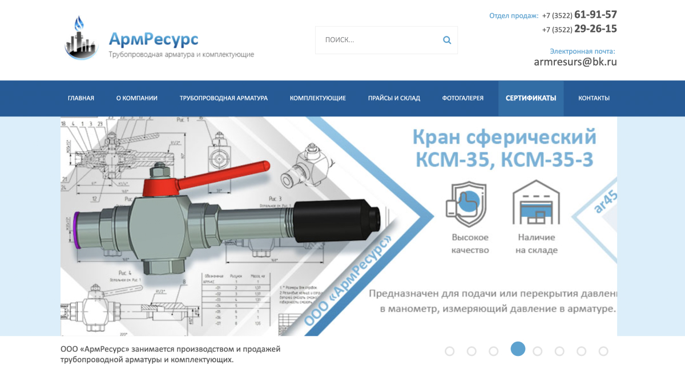Open the КОНТАКТЫ menu item
Screen dimensions: 685x377
pyautogui.click(x=594, y=98)
